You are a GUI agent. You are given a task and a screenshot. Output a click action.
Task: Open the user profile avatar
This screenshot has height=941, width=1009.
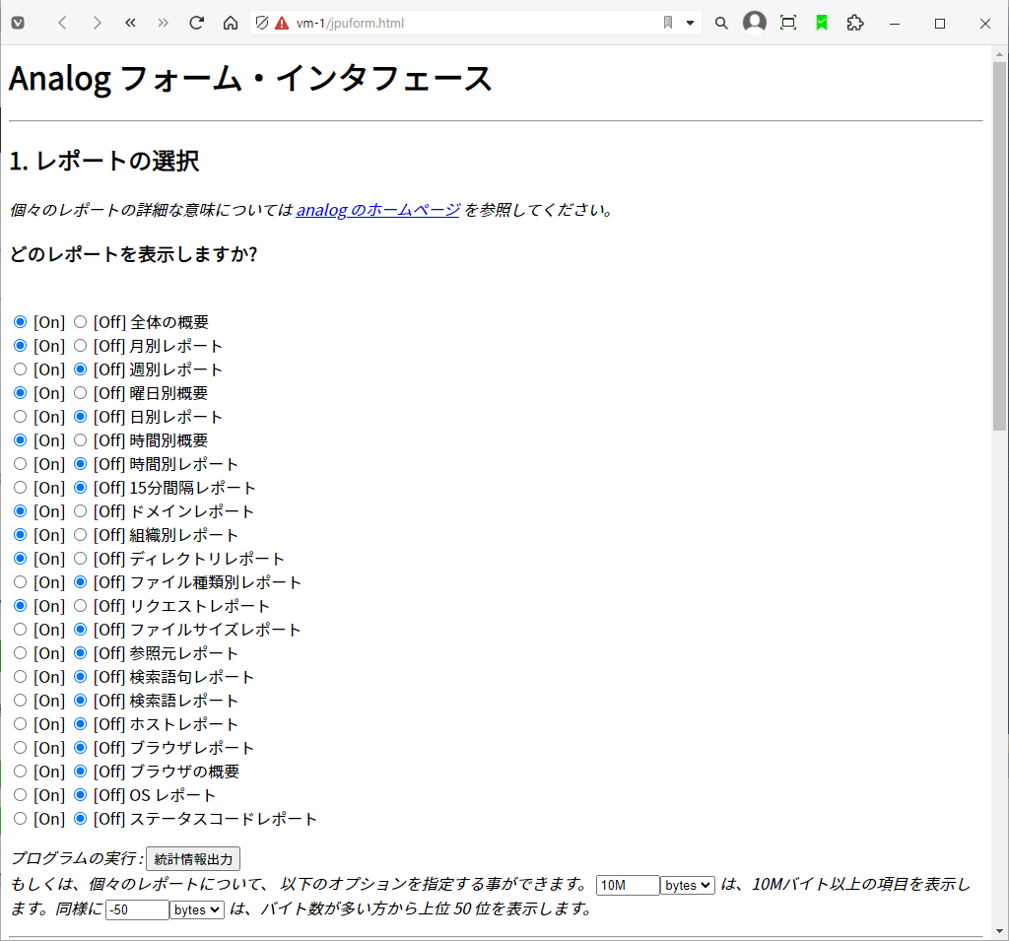pyautogui.click(x=755, y=22)
